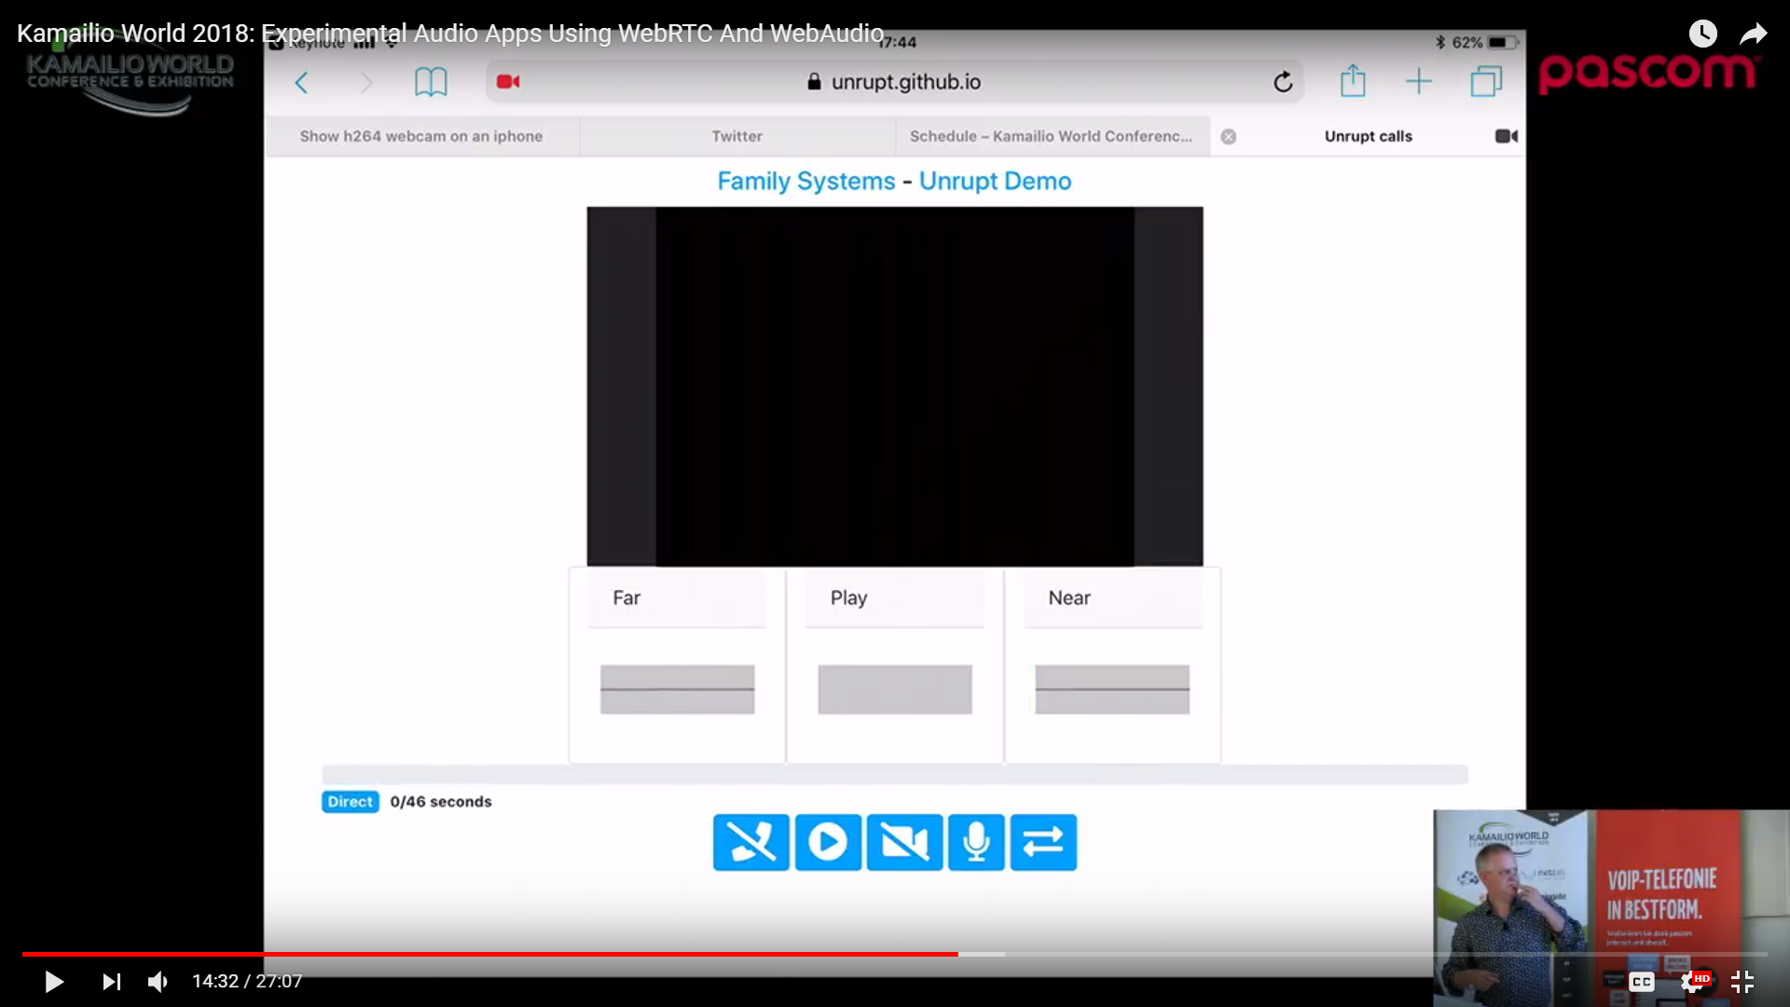Switch to the Twitter tab
1790x1007 pixels.
(737, 136)
